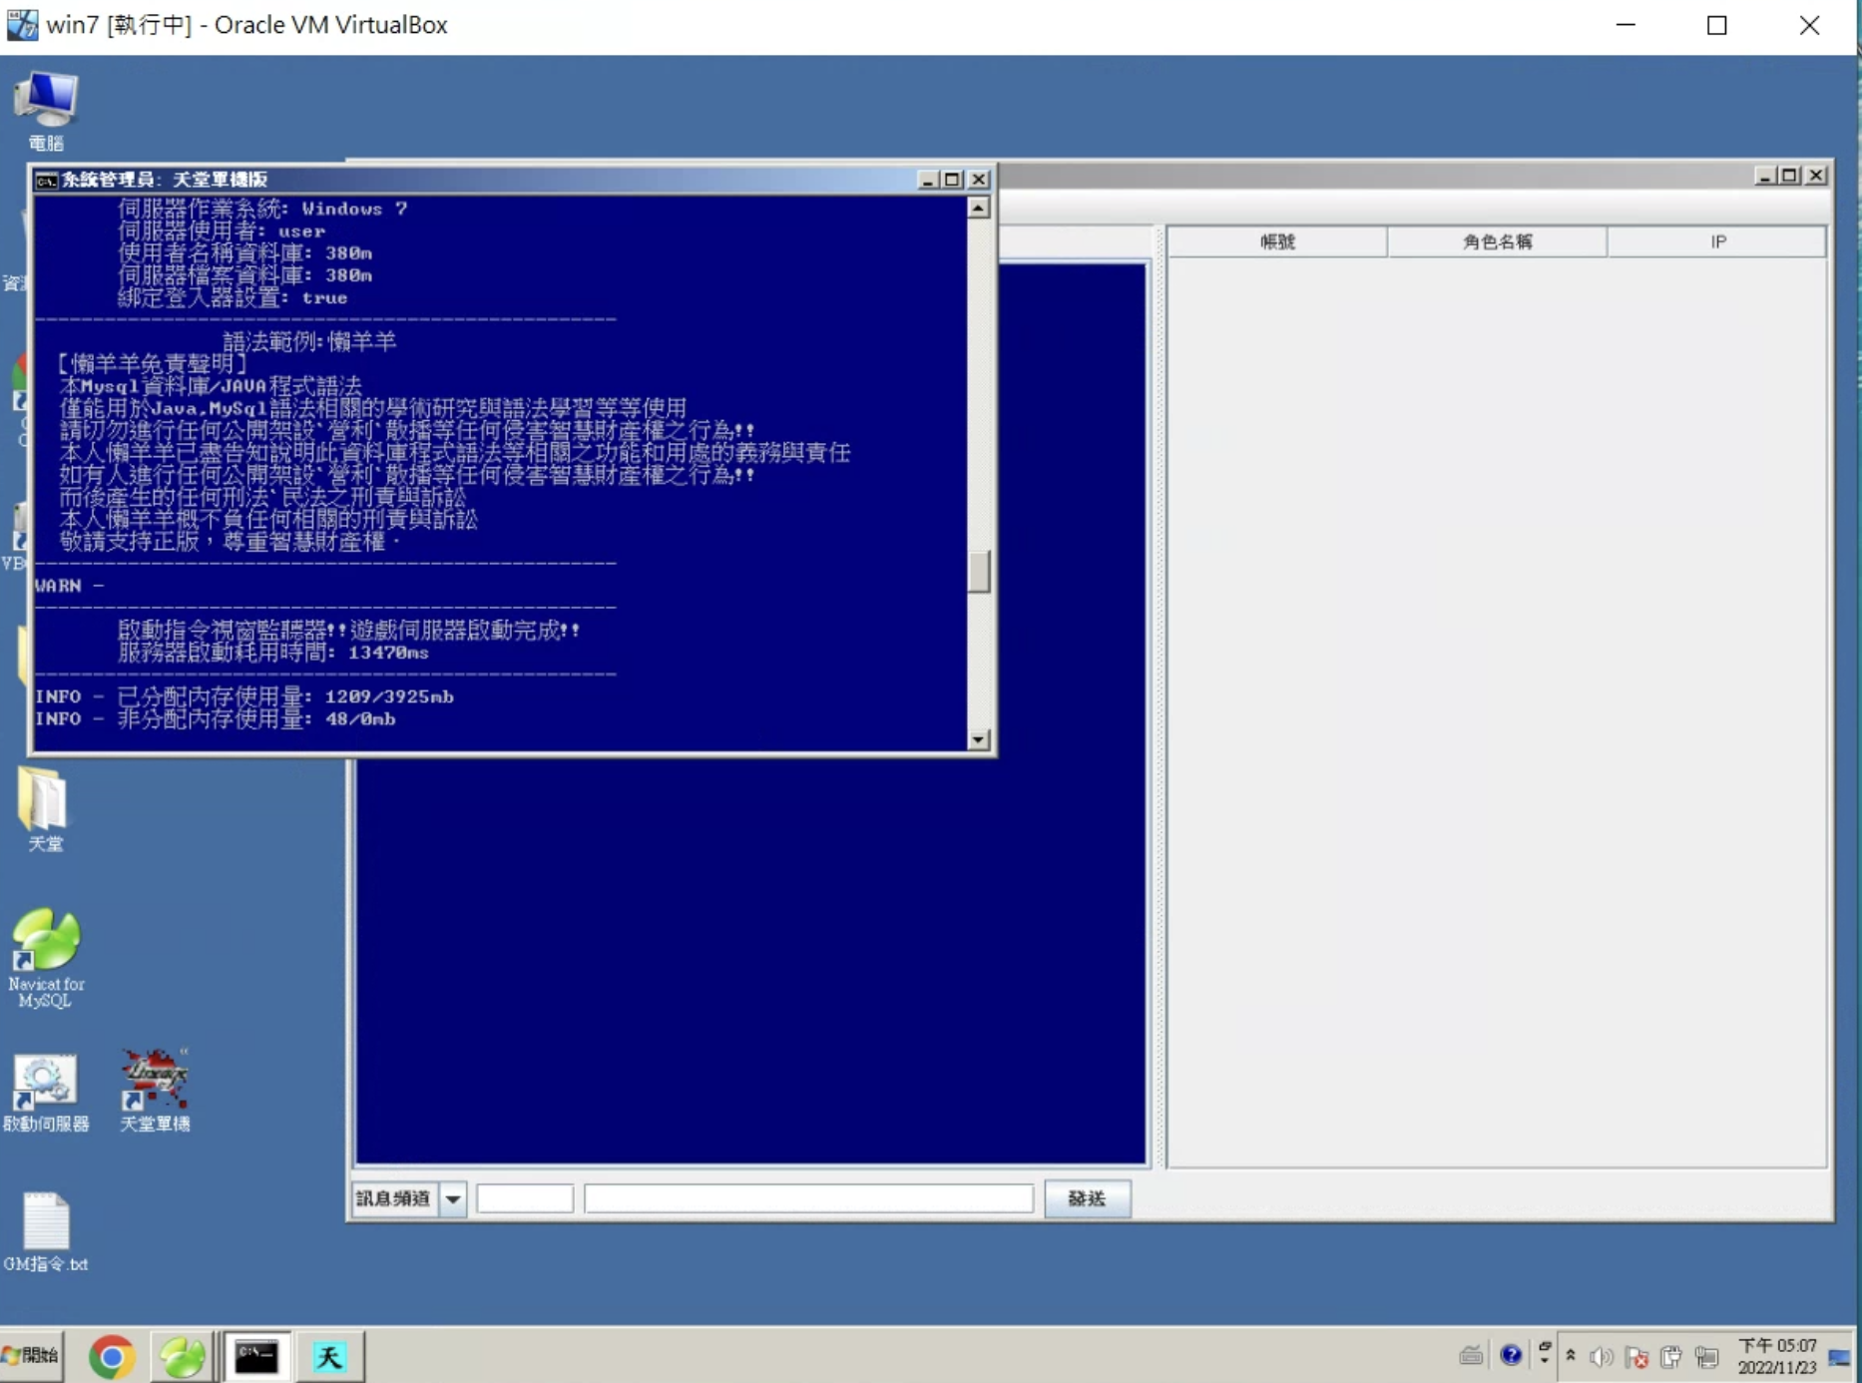
Task: Click the console scrollbar down arrow
Action: [979, 739]
